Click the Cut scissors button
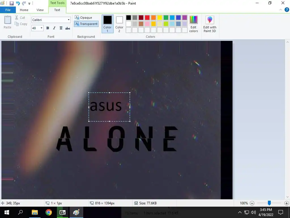Viewport: 290px width, 218px height. [20, 18]
